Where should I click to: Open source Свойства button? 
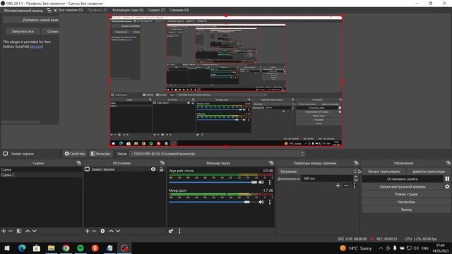(75, 154)
